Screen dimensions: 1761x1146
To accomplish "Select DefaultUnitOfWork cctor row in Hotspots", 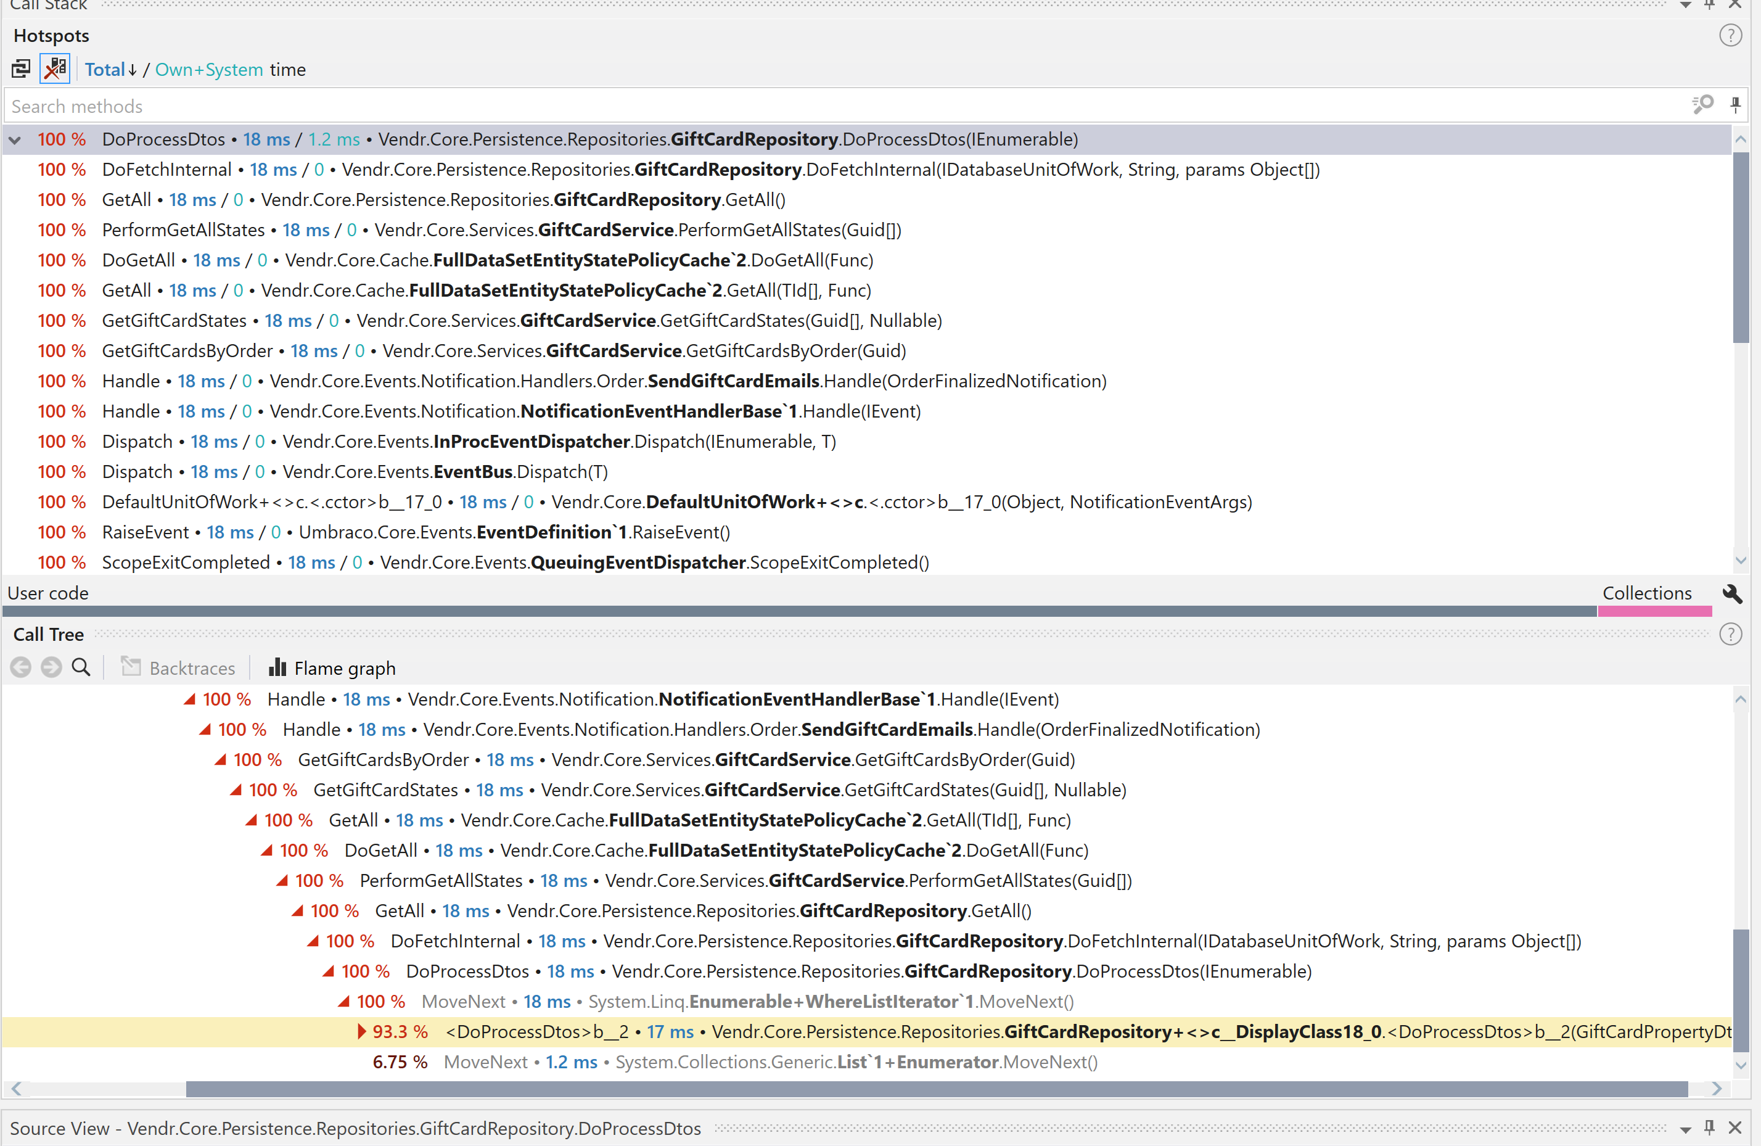I will tap(866, 502).
